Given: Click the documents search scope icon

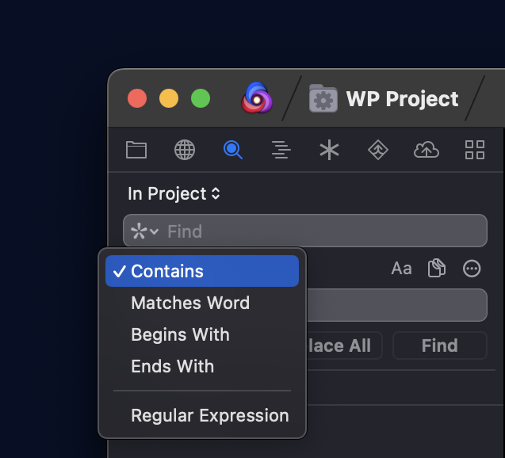Looking at the screenshot, I should 437,268.
